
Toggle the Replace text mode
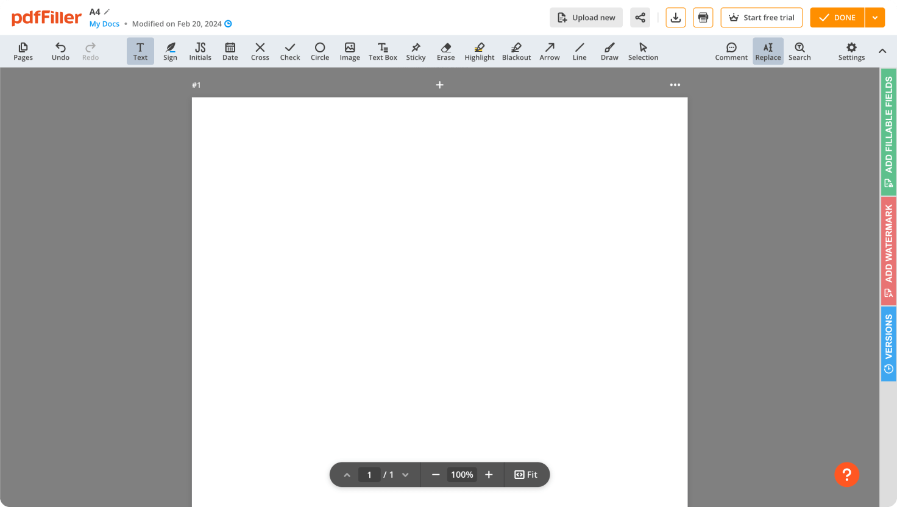(768, 51)
